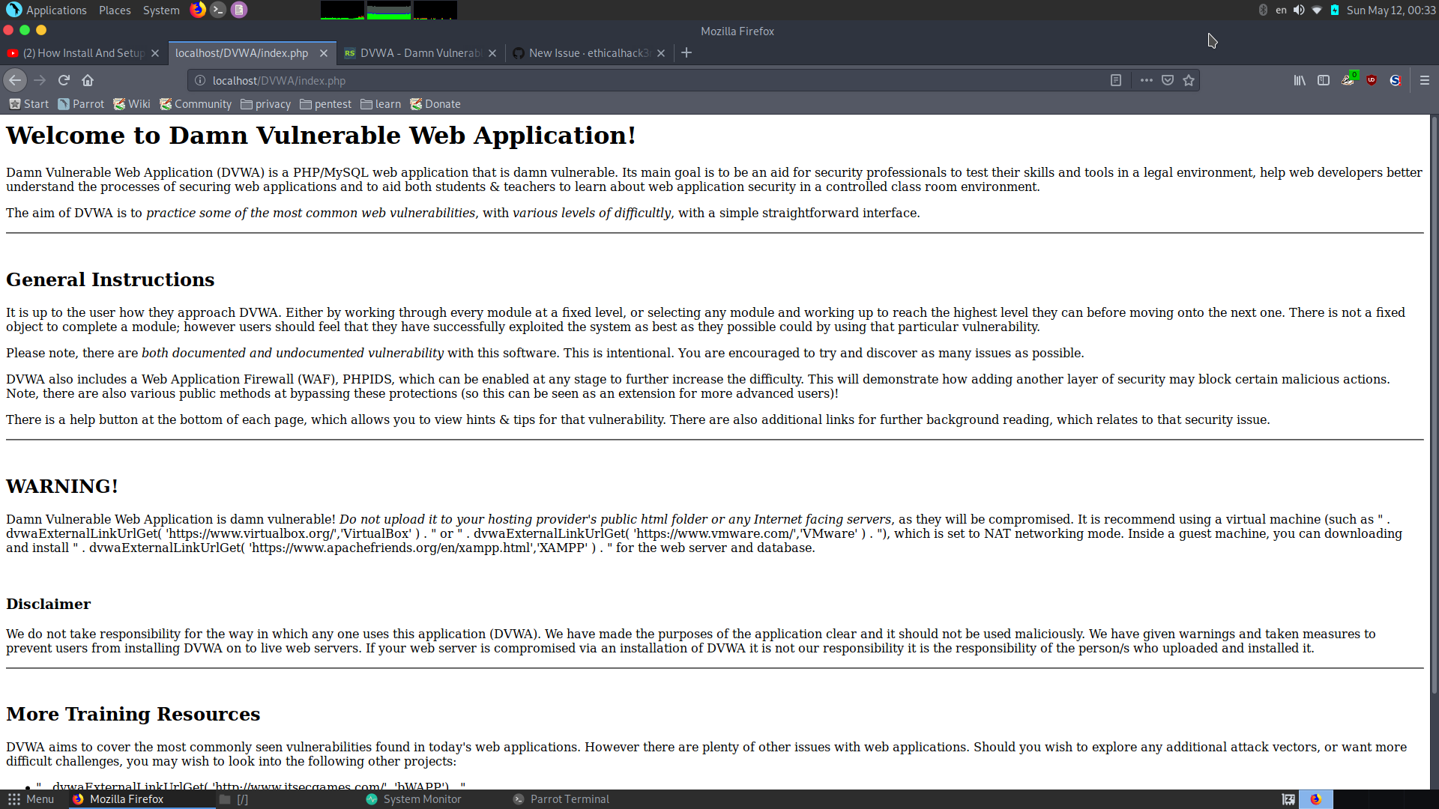Screen dimensions: 1439x809
Task: Click the Reload page icon
Action: point(64,80)
